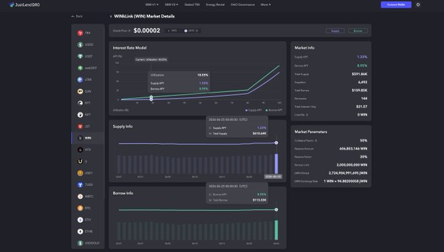Choose the wstUSDT token entry

[87, 68]
